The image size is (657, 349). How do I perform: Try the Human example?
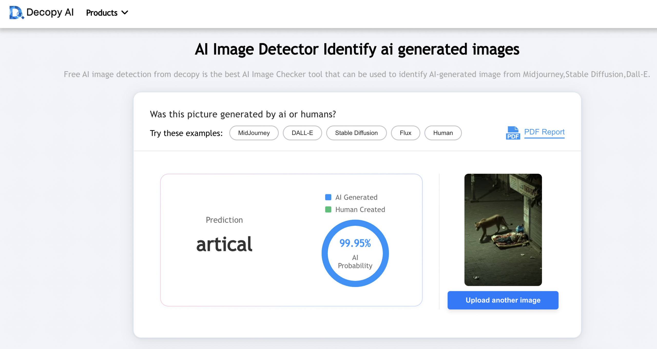point(443,133)
